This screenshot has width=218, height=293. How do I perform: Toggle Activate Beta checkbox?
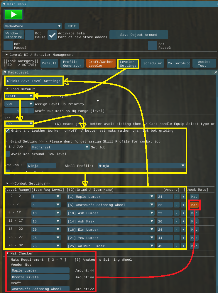(52, 35)
